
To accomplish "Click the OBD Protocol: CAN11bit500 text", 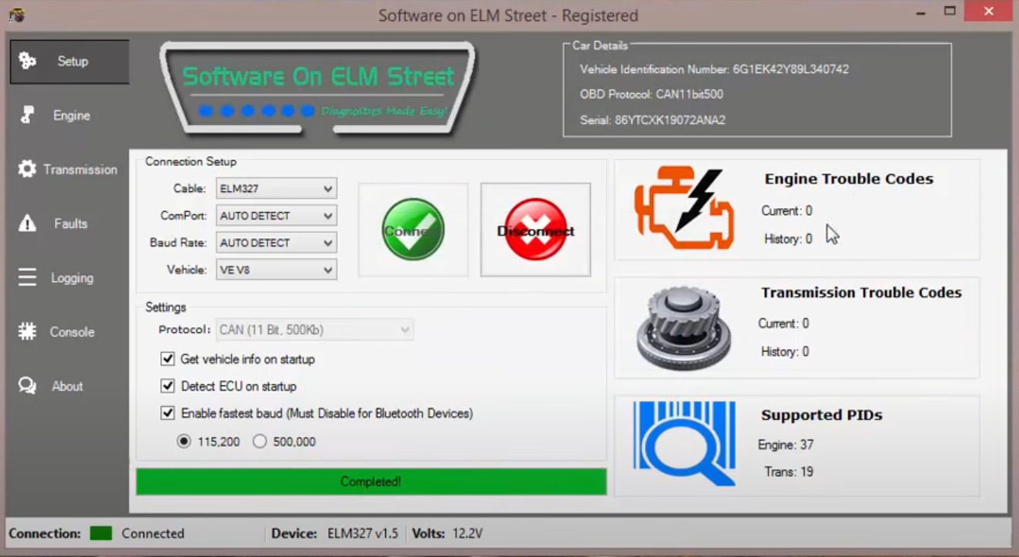I will [x=652, y=94].
